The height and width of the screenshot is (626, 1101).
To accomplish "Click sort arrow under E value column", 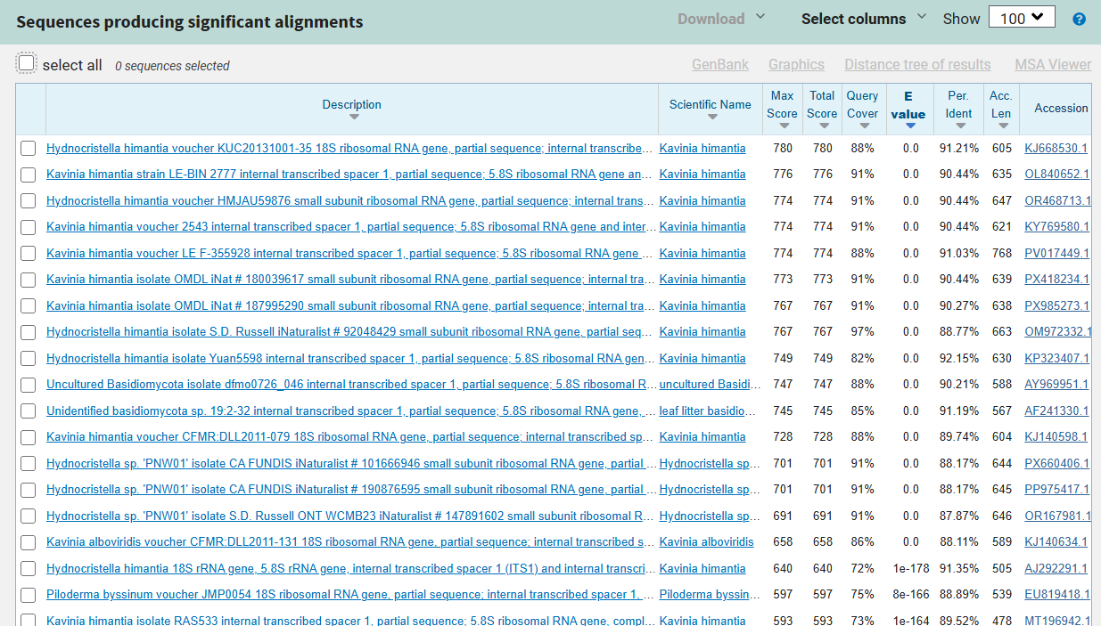I will pyautogui.click(x=909, y=126).
